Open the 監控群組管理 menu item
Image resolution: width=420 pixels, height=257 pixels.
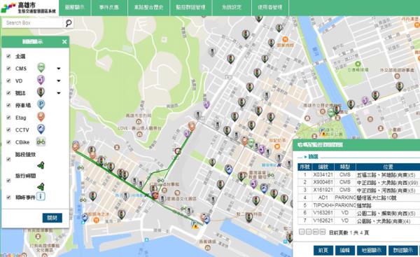pyautogui.click(x=190, y=8)
